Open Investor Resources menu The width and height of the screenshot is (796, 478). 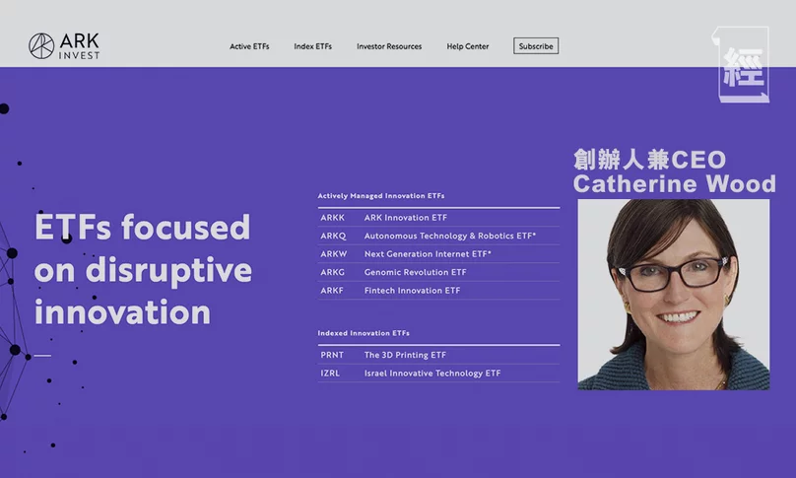389,46
